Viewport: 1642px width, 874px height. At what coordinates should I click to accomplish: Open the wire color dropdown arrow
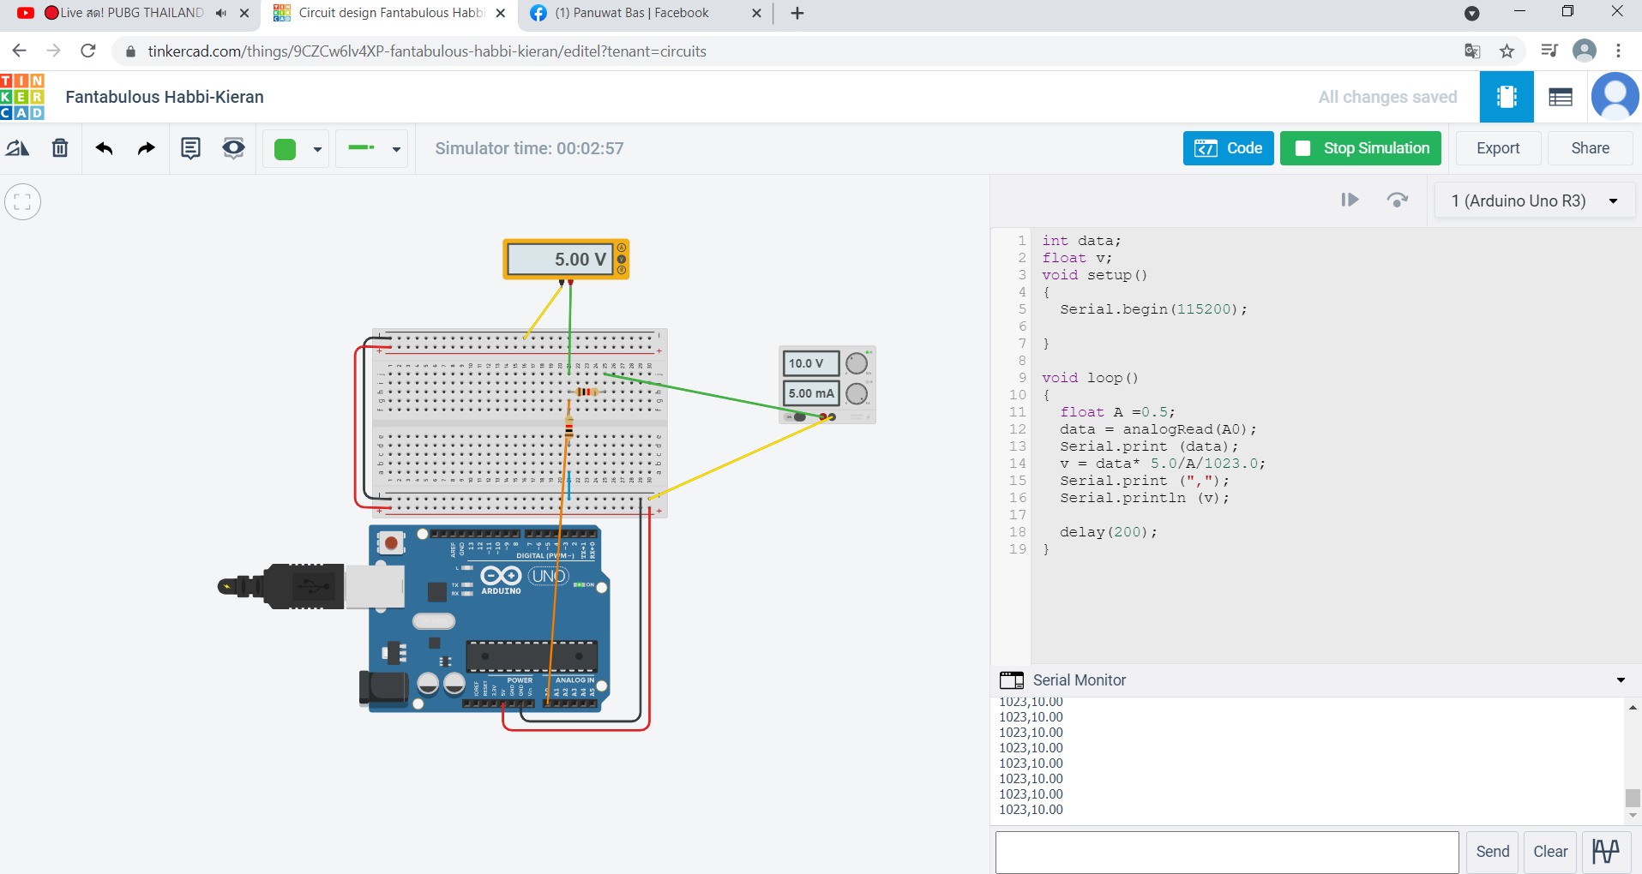(317, 149)
